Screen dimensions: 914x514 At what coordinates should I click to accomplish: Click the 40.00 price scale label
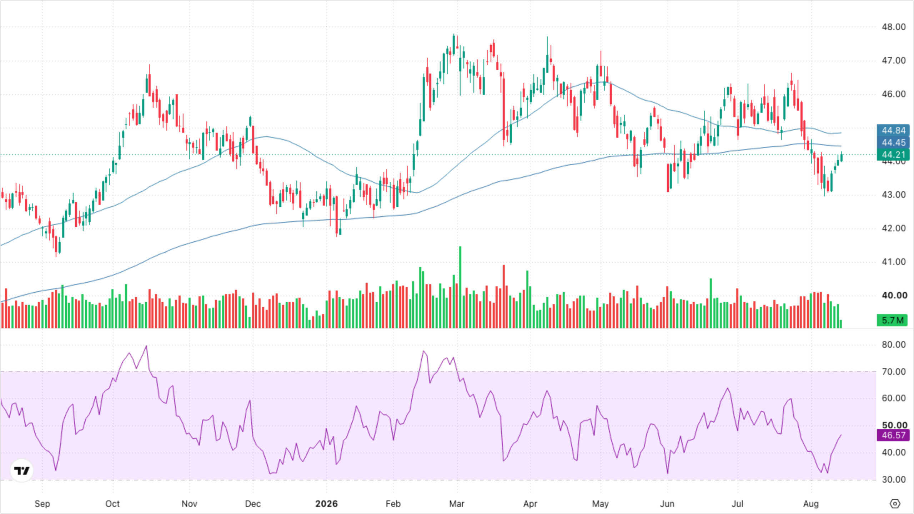click(x=894, y=295)
